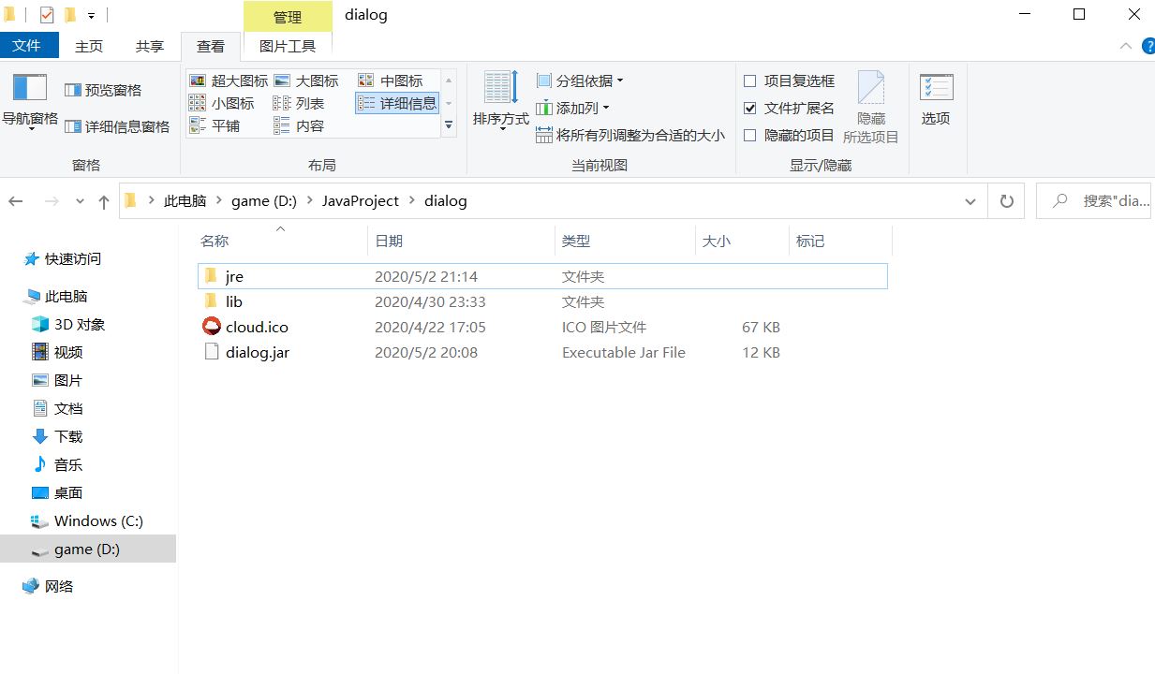The image size is (1155, 674).
Task: Open address bar history dropdown
Action: (x=970, y=201)
